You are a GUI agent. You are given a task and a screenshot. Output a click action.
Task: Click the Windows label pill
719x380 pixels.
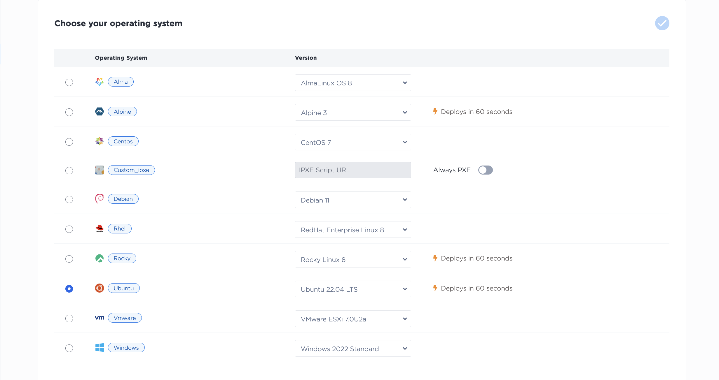pyautogui.click(x=126, y=348)
